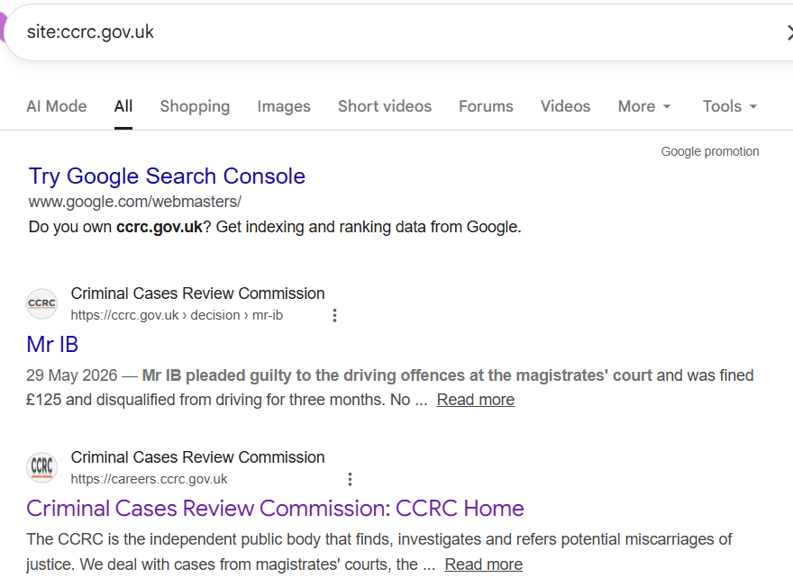This screenshot has width=793, height=587.
Task: Click the text 'Do you own ccrc.gov.uk?'
Action: tap(119, 227)
